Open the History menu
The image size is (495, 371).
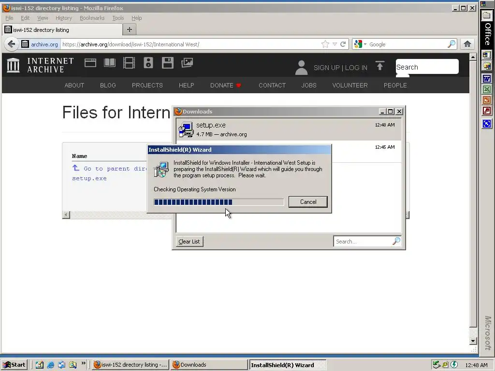[64, 18]
